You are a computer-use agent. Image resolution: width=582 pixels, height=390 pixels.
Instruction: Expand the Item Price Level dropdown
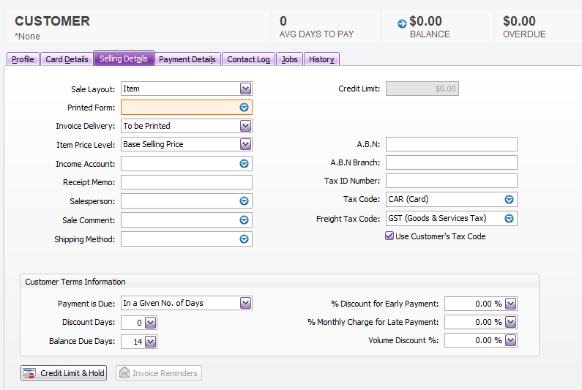245,144
